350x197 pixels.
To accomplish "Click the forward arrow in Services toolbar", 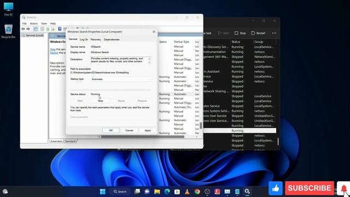I will (x=28, y=29).
